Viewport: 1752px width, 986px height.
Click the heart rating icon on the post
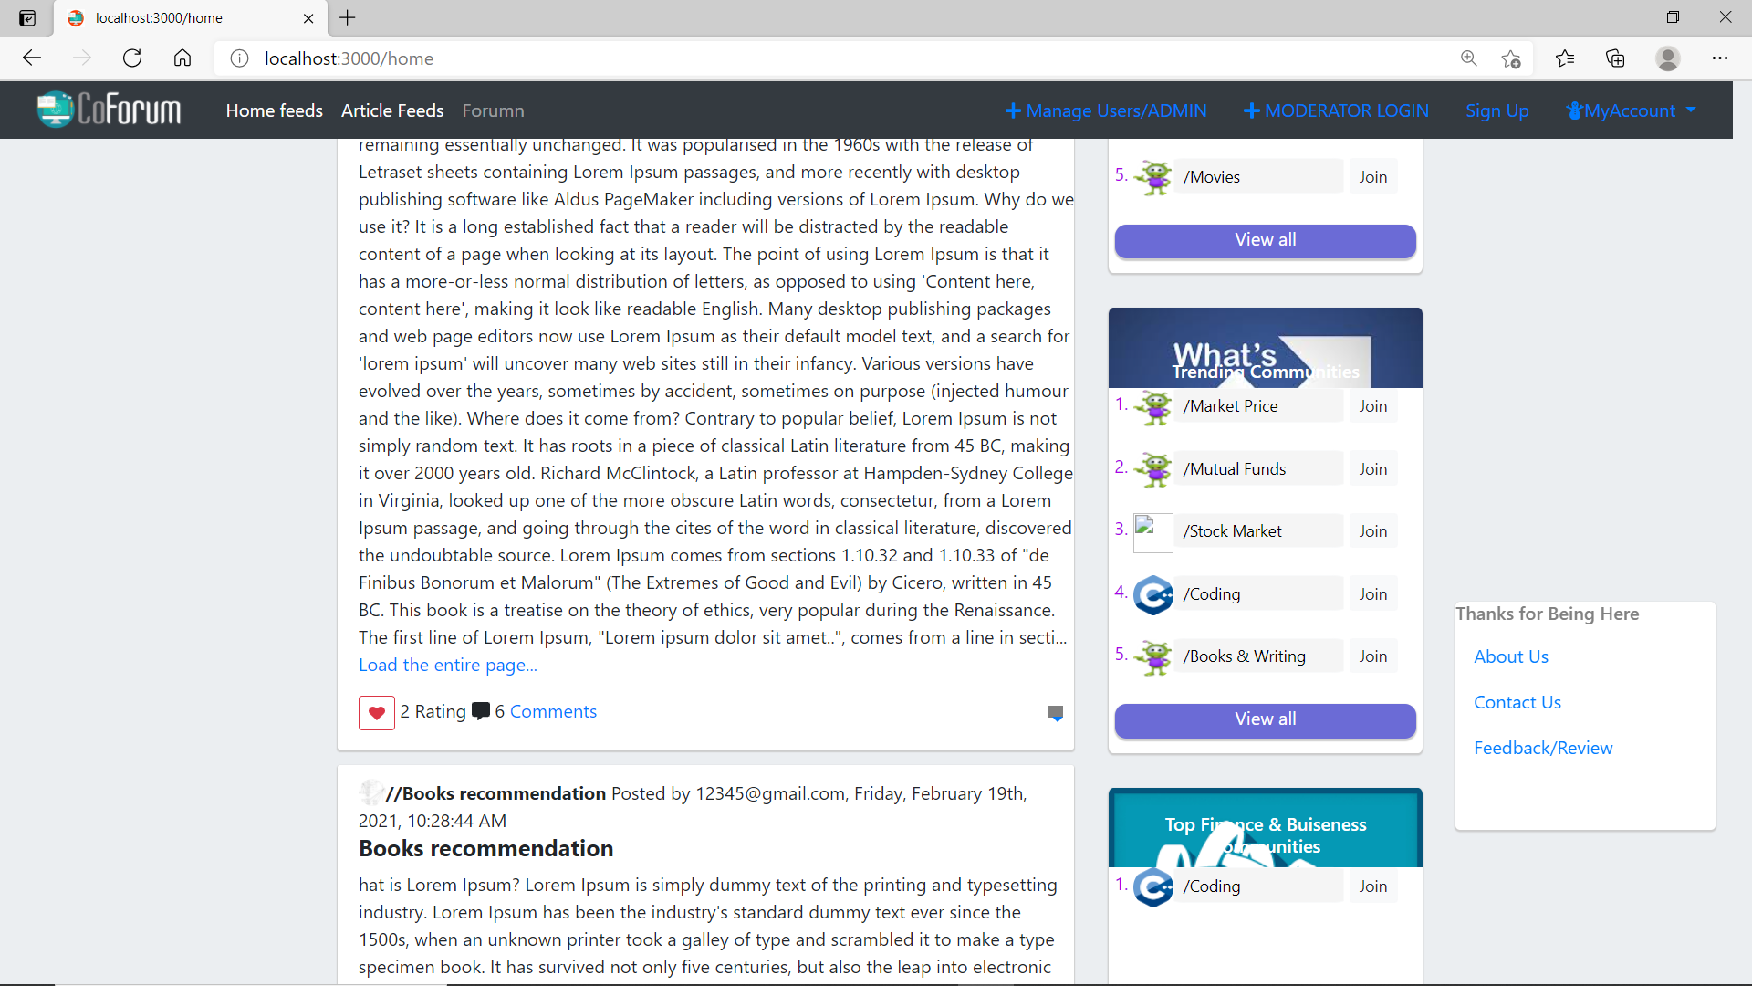click(376, 713)
